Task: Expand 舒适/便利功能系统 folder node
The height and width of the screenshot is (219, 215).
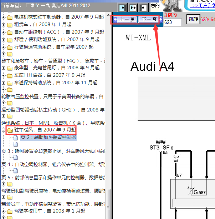Action: point(3,40)
